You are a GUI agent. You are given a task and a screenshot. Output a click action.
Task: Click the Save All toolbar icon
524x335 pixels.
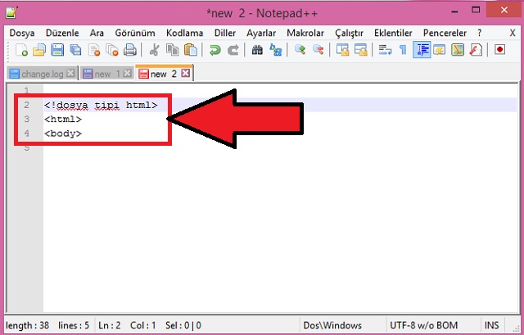coord(75,50)
